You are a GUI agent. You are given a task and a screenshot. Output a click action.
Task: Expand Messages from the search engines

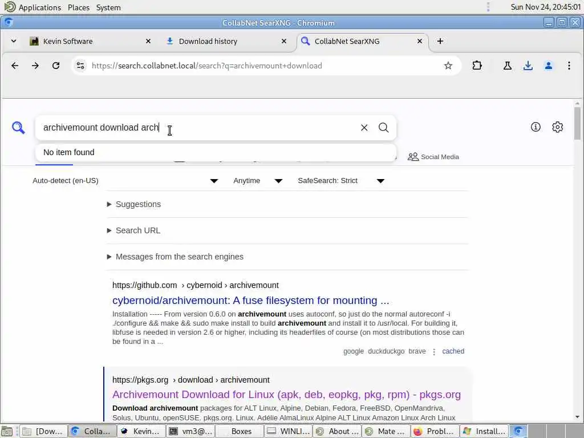point(175,257)
